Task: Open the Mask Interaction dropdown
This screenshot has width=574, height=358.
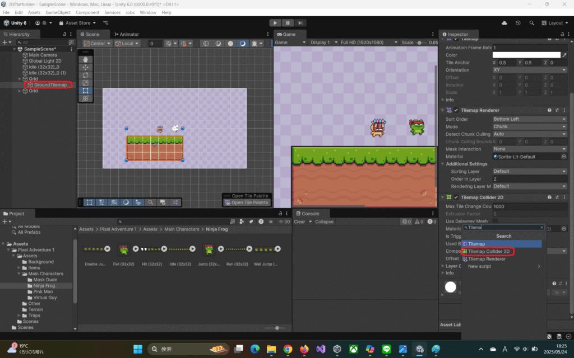Action: tap(530, 149)
